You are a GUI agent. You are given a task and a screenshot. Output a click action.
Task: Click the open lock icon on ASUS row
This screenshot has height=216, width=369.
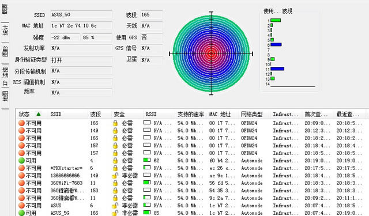click(115, 206)
